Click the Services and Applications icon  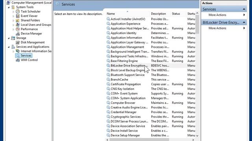tap(13, 47)
